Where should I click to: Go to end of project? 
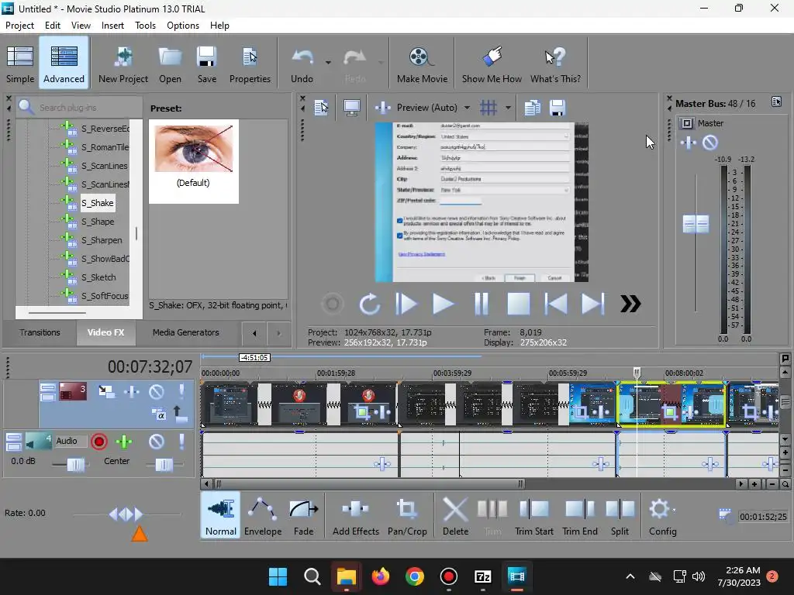592,304
